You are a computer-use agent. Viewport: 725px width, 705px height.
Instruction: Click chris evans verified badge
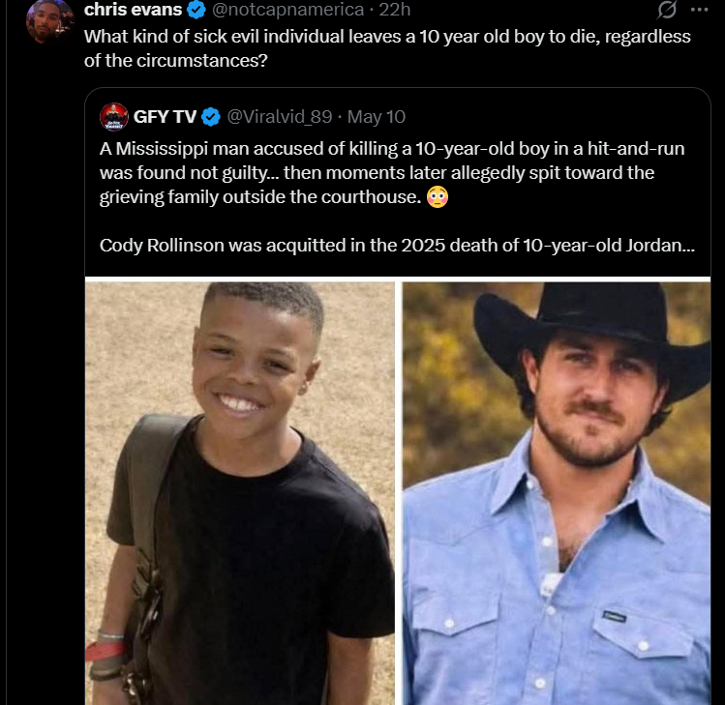[x=196, y=10]
